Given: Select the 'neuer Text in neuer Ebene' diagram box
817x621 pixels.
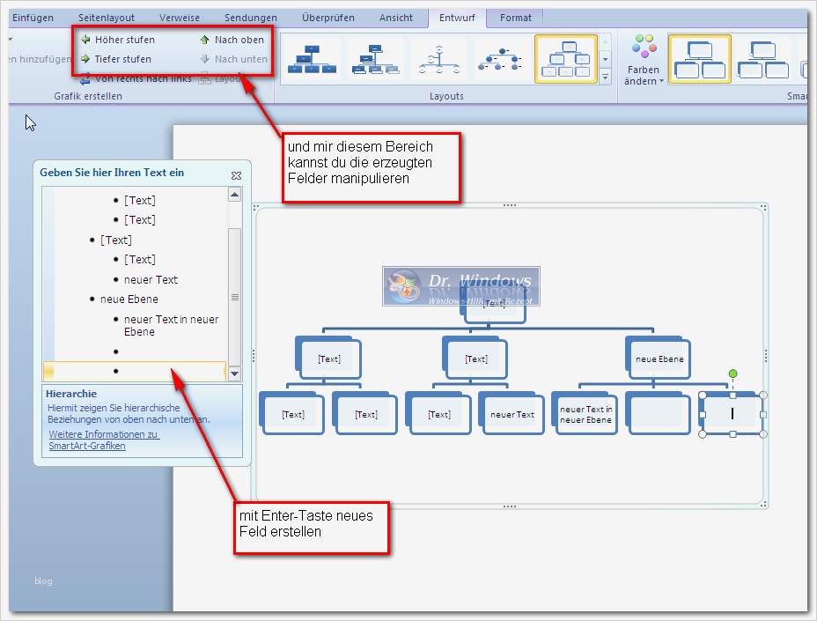Looking at the screenshot, I should [x=586, y=415].
